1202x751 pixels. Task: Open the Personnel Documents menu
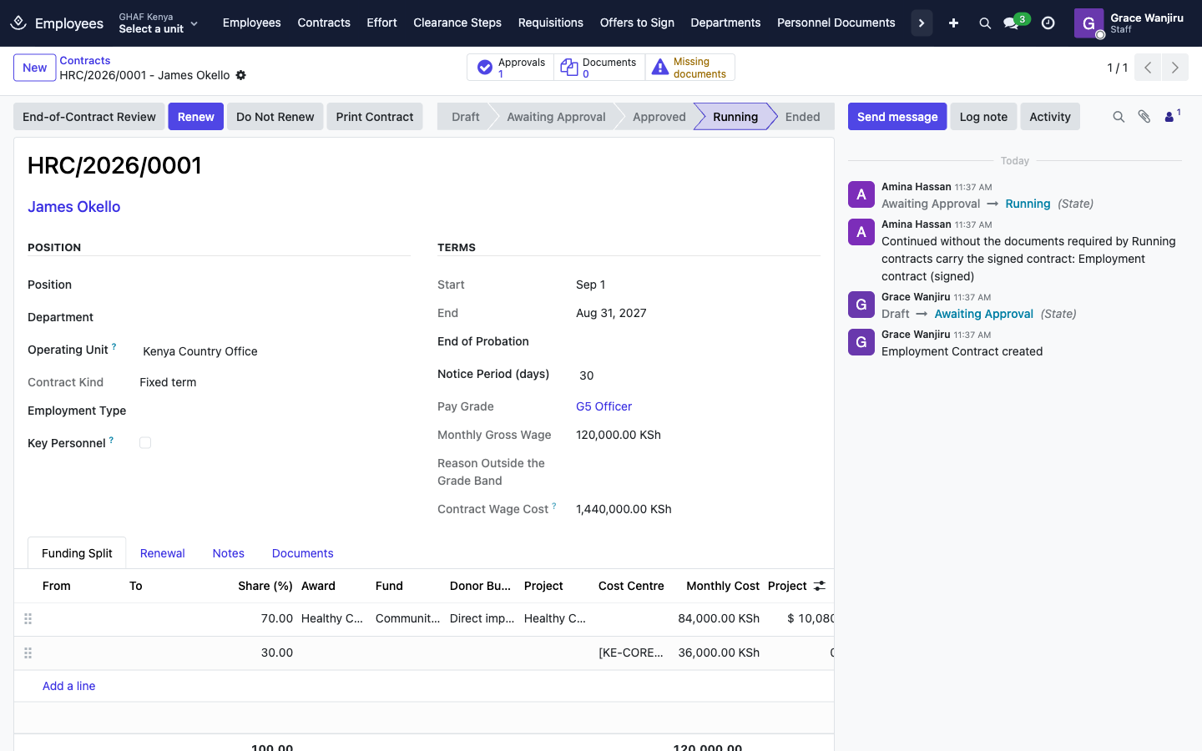(x=836, y=23)
